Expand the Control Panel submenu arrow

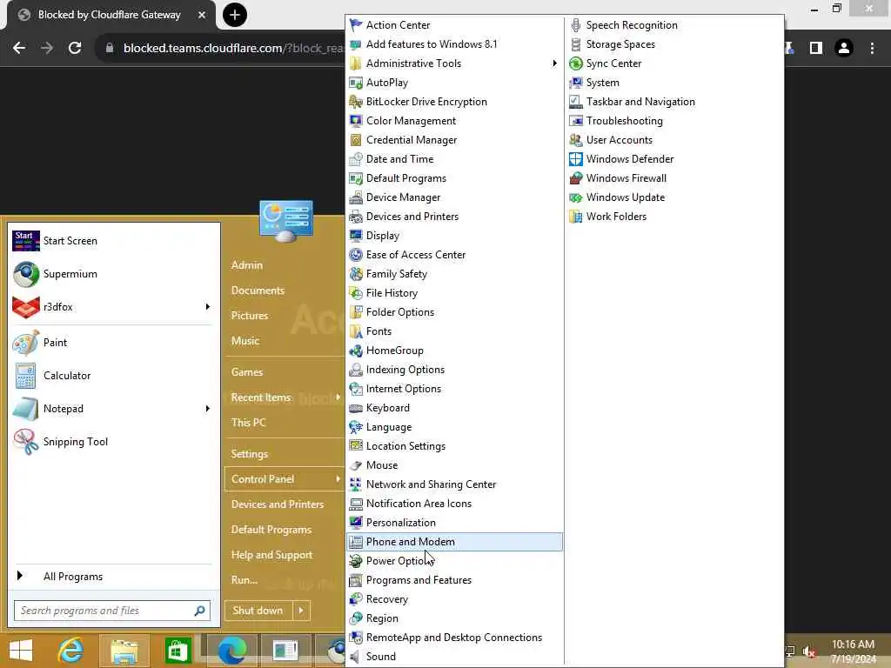pos(338,479)
